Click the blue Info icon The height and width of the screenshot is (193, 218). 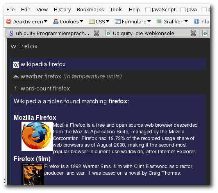[x=196, y=21]
